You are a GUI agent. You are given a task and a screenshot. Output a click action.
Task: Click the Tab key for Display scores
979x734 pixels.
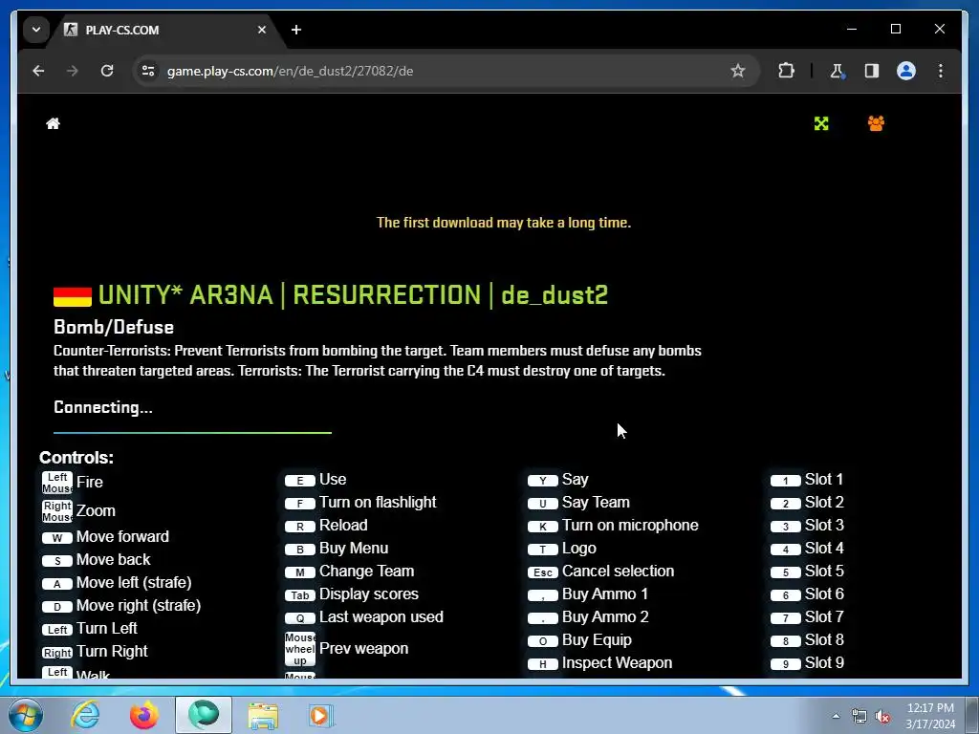coord(299,595)
